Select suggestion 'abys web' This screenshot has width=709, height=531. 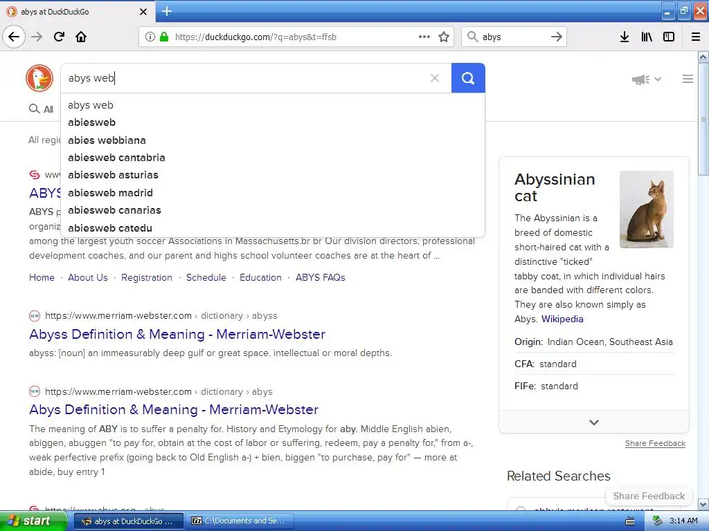point(273,105)
